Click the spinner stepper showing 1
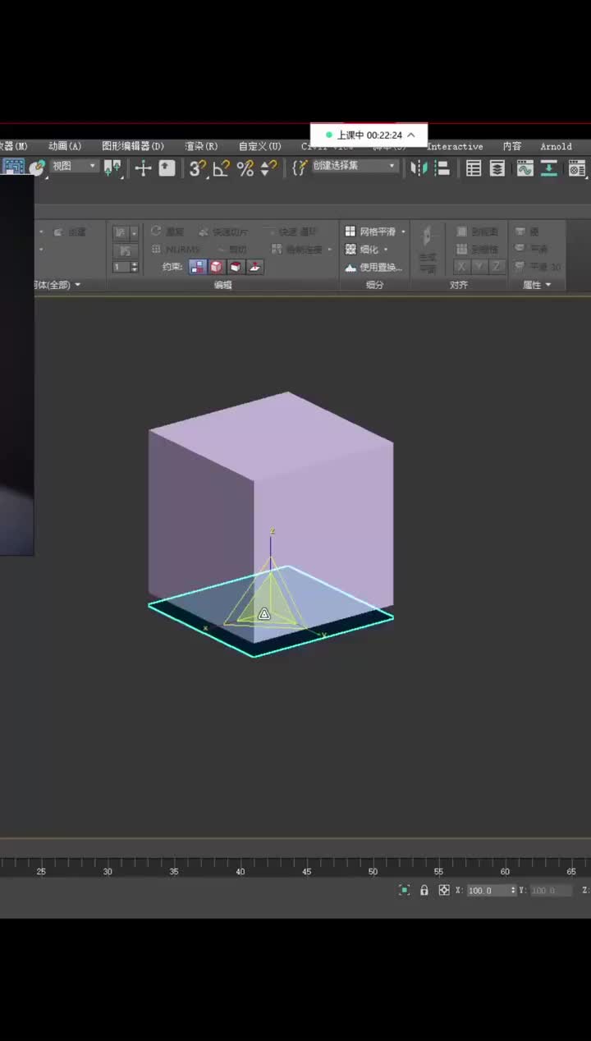This screenshot has height=1041, width=591. [x=126, y=267]
